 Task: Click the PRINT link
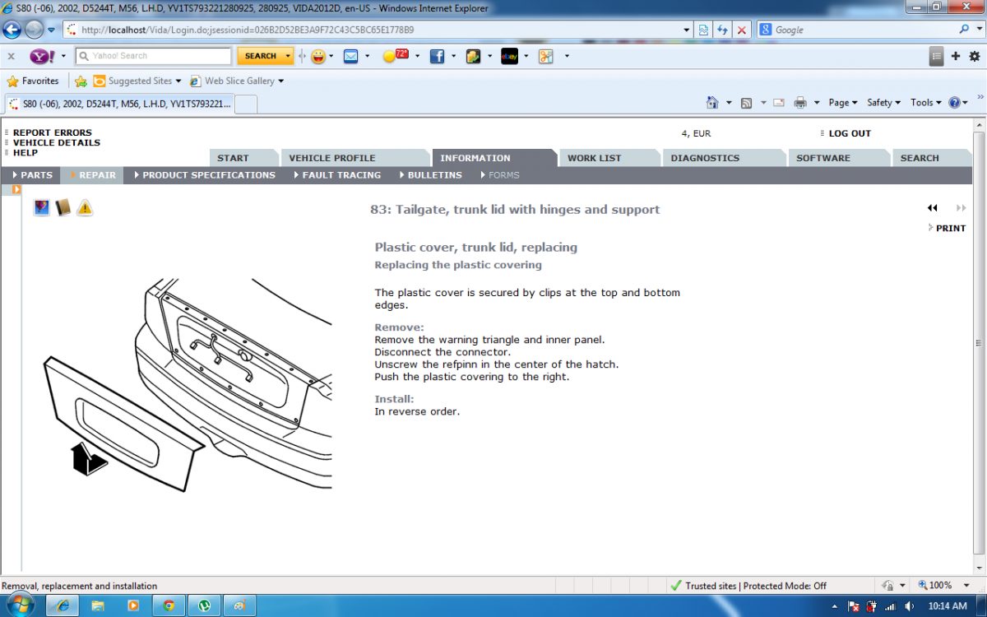(x=951, y=228)
